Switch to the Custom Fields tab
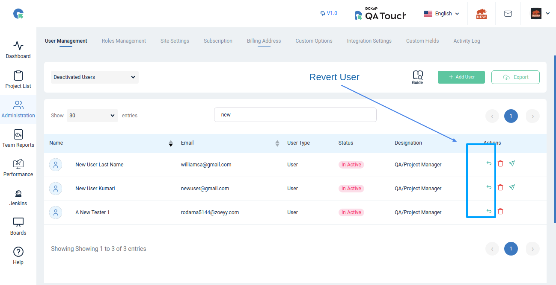The image size is (556, 285). point(422,41)
